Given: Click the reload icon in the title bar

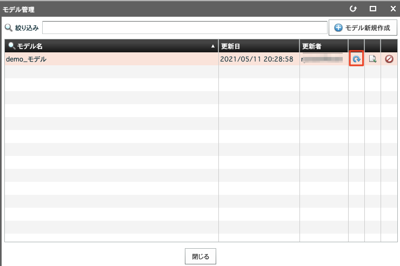Looking at the screenshot, I should [353, 9].
